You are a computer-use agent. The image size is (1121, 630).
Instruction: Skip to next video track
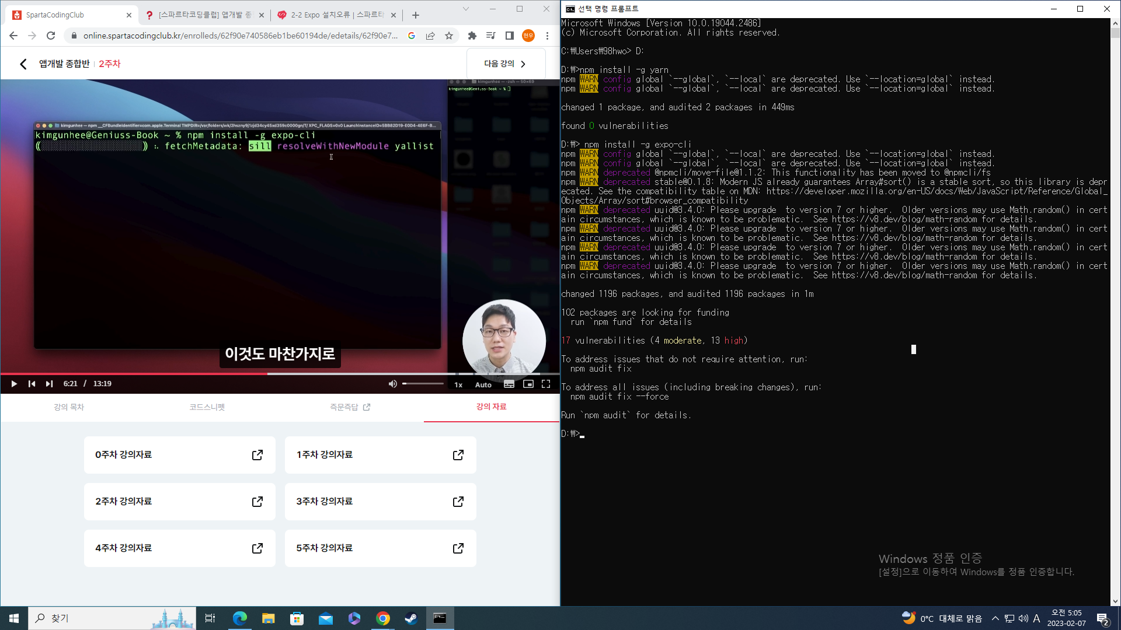(50, 384)
